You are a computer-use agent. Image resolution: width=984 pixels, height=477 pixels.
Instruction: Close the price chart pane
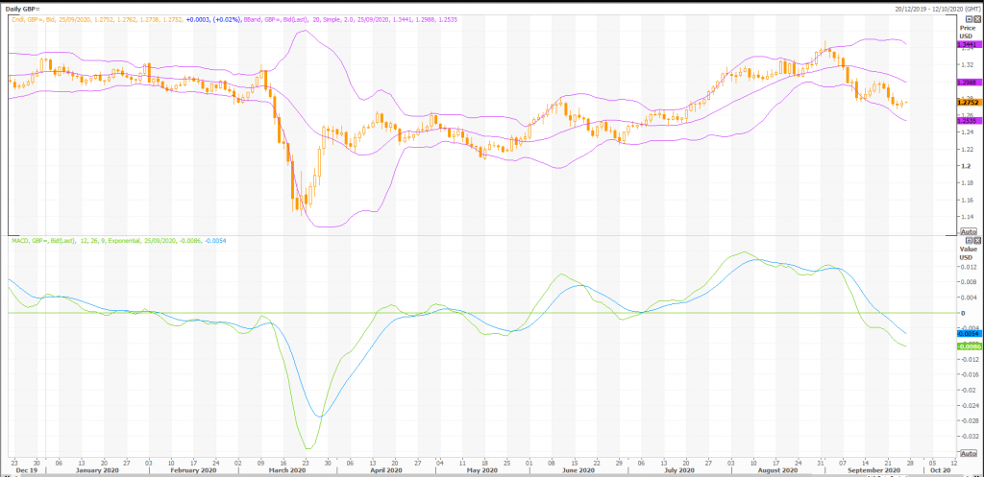(x=975, y=19)
